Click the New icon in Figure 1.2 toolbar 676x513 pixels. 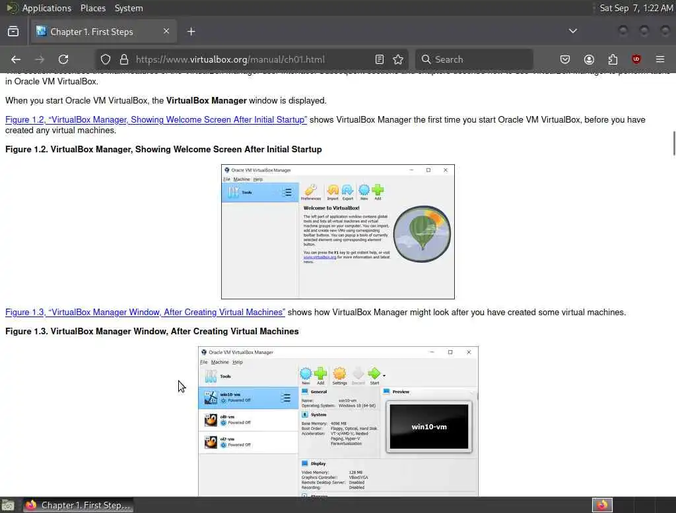[364, 192]
